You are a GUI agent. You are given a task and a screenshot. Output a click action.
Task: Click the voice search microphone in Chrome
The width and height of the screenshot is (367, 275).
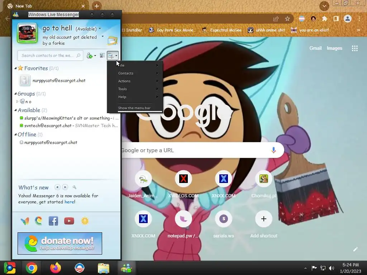pyautogui.click(x=273, y=150)
